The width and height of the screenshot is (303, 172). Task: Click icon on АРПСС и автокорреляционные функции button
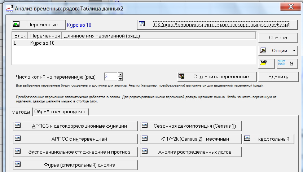click(18, 125)
